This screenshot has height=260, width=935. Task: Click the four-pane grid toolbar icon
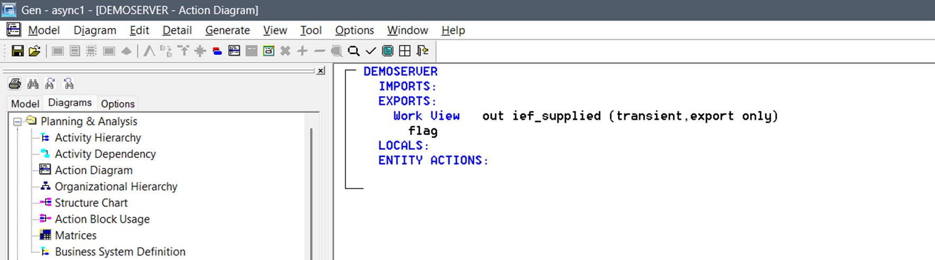tap(405, 51)
